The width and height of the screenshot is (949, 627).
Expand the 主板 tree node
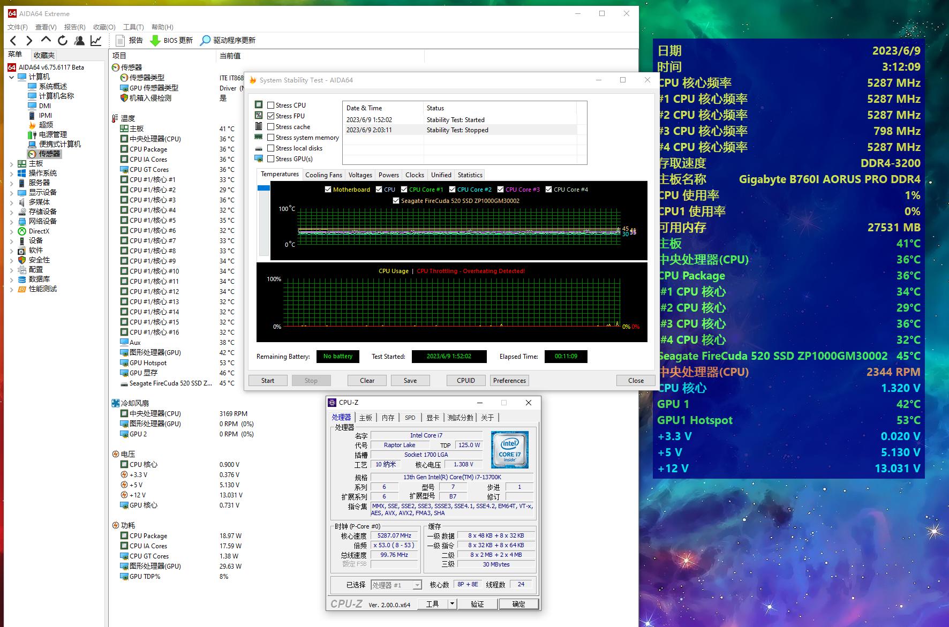pyautogui.click(x=12, y=164)
